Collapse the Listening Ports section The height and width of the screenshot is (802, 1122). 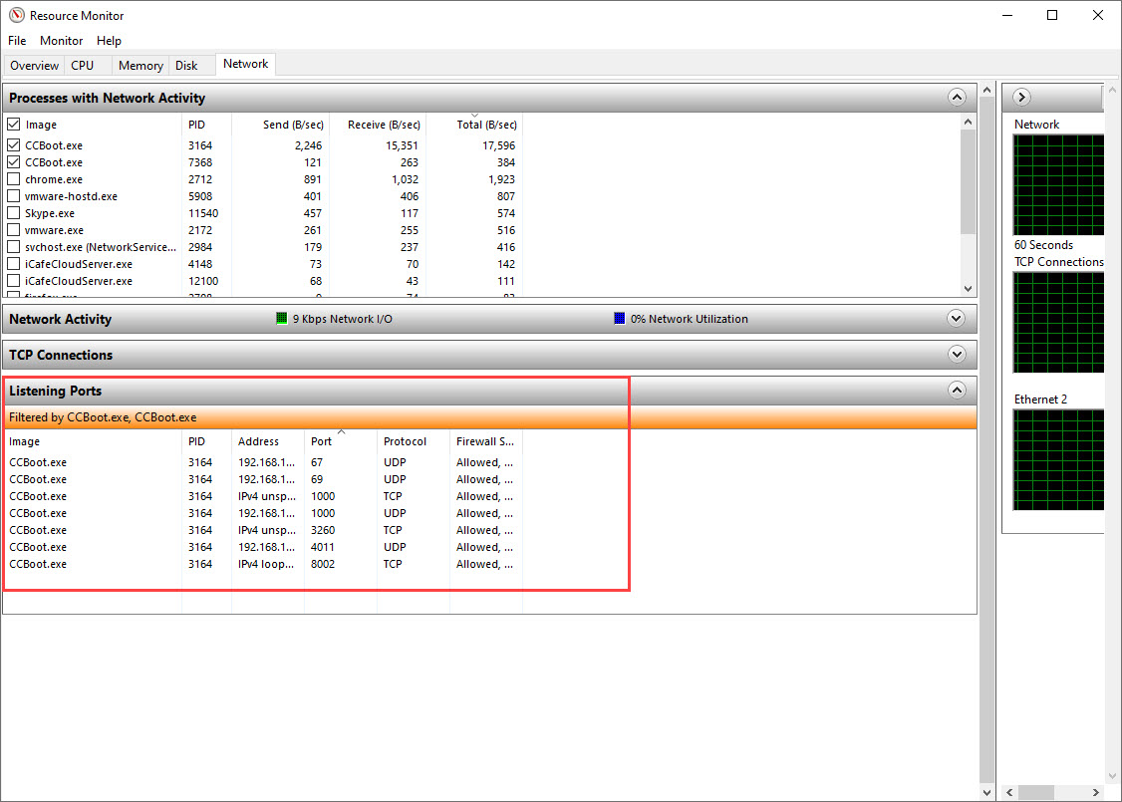coord(957,391)
